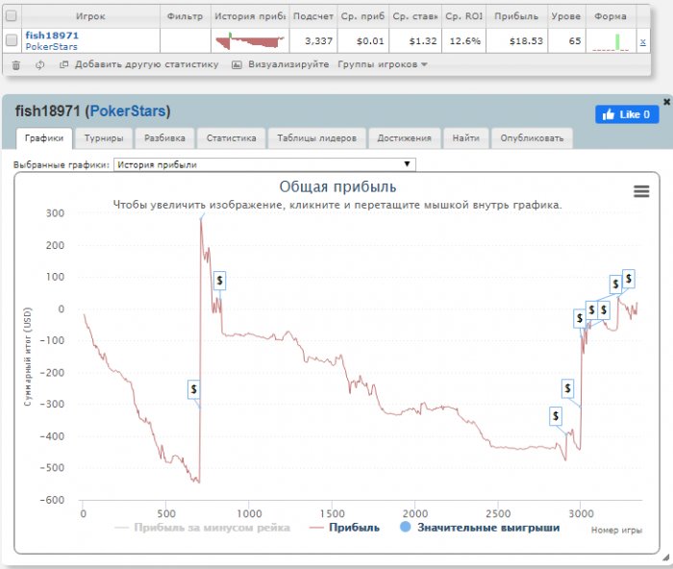Open the fish18971 player link

click(x=52, y=36)
